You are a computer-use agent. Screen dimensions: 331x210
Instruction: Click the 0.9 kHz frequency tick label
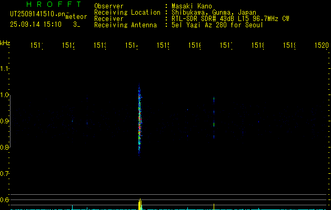(4, 121)
